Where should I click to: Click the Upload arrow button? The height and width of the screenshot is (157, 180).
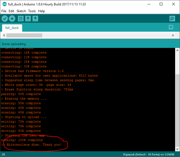(x=12, y=19)
